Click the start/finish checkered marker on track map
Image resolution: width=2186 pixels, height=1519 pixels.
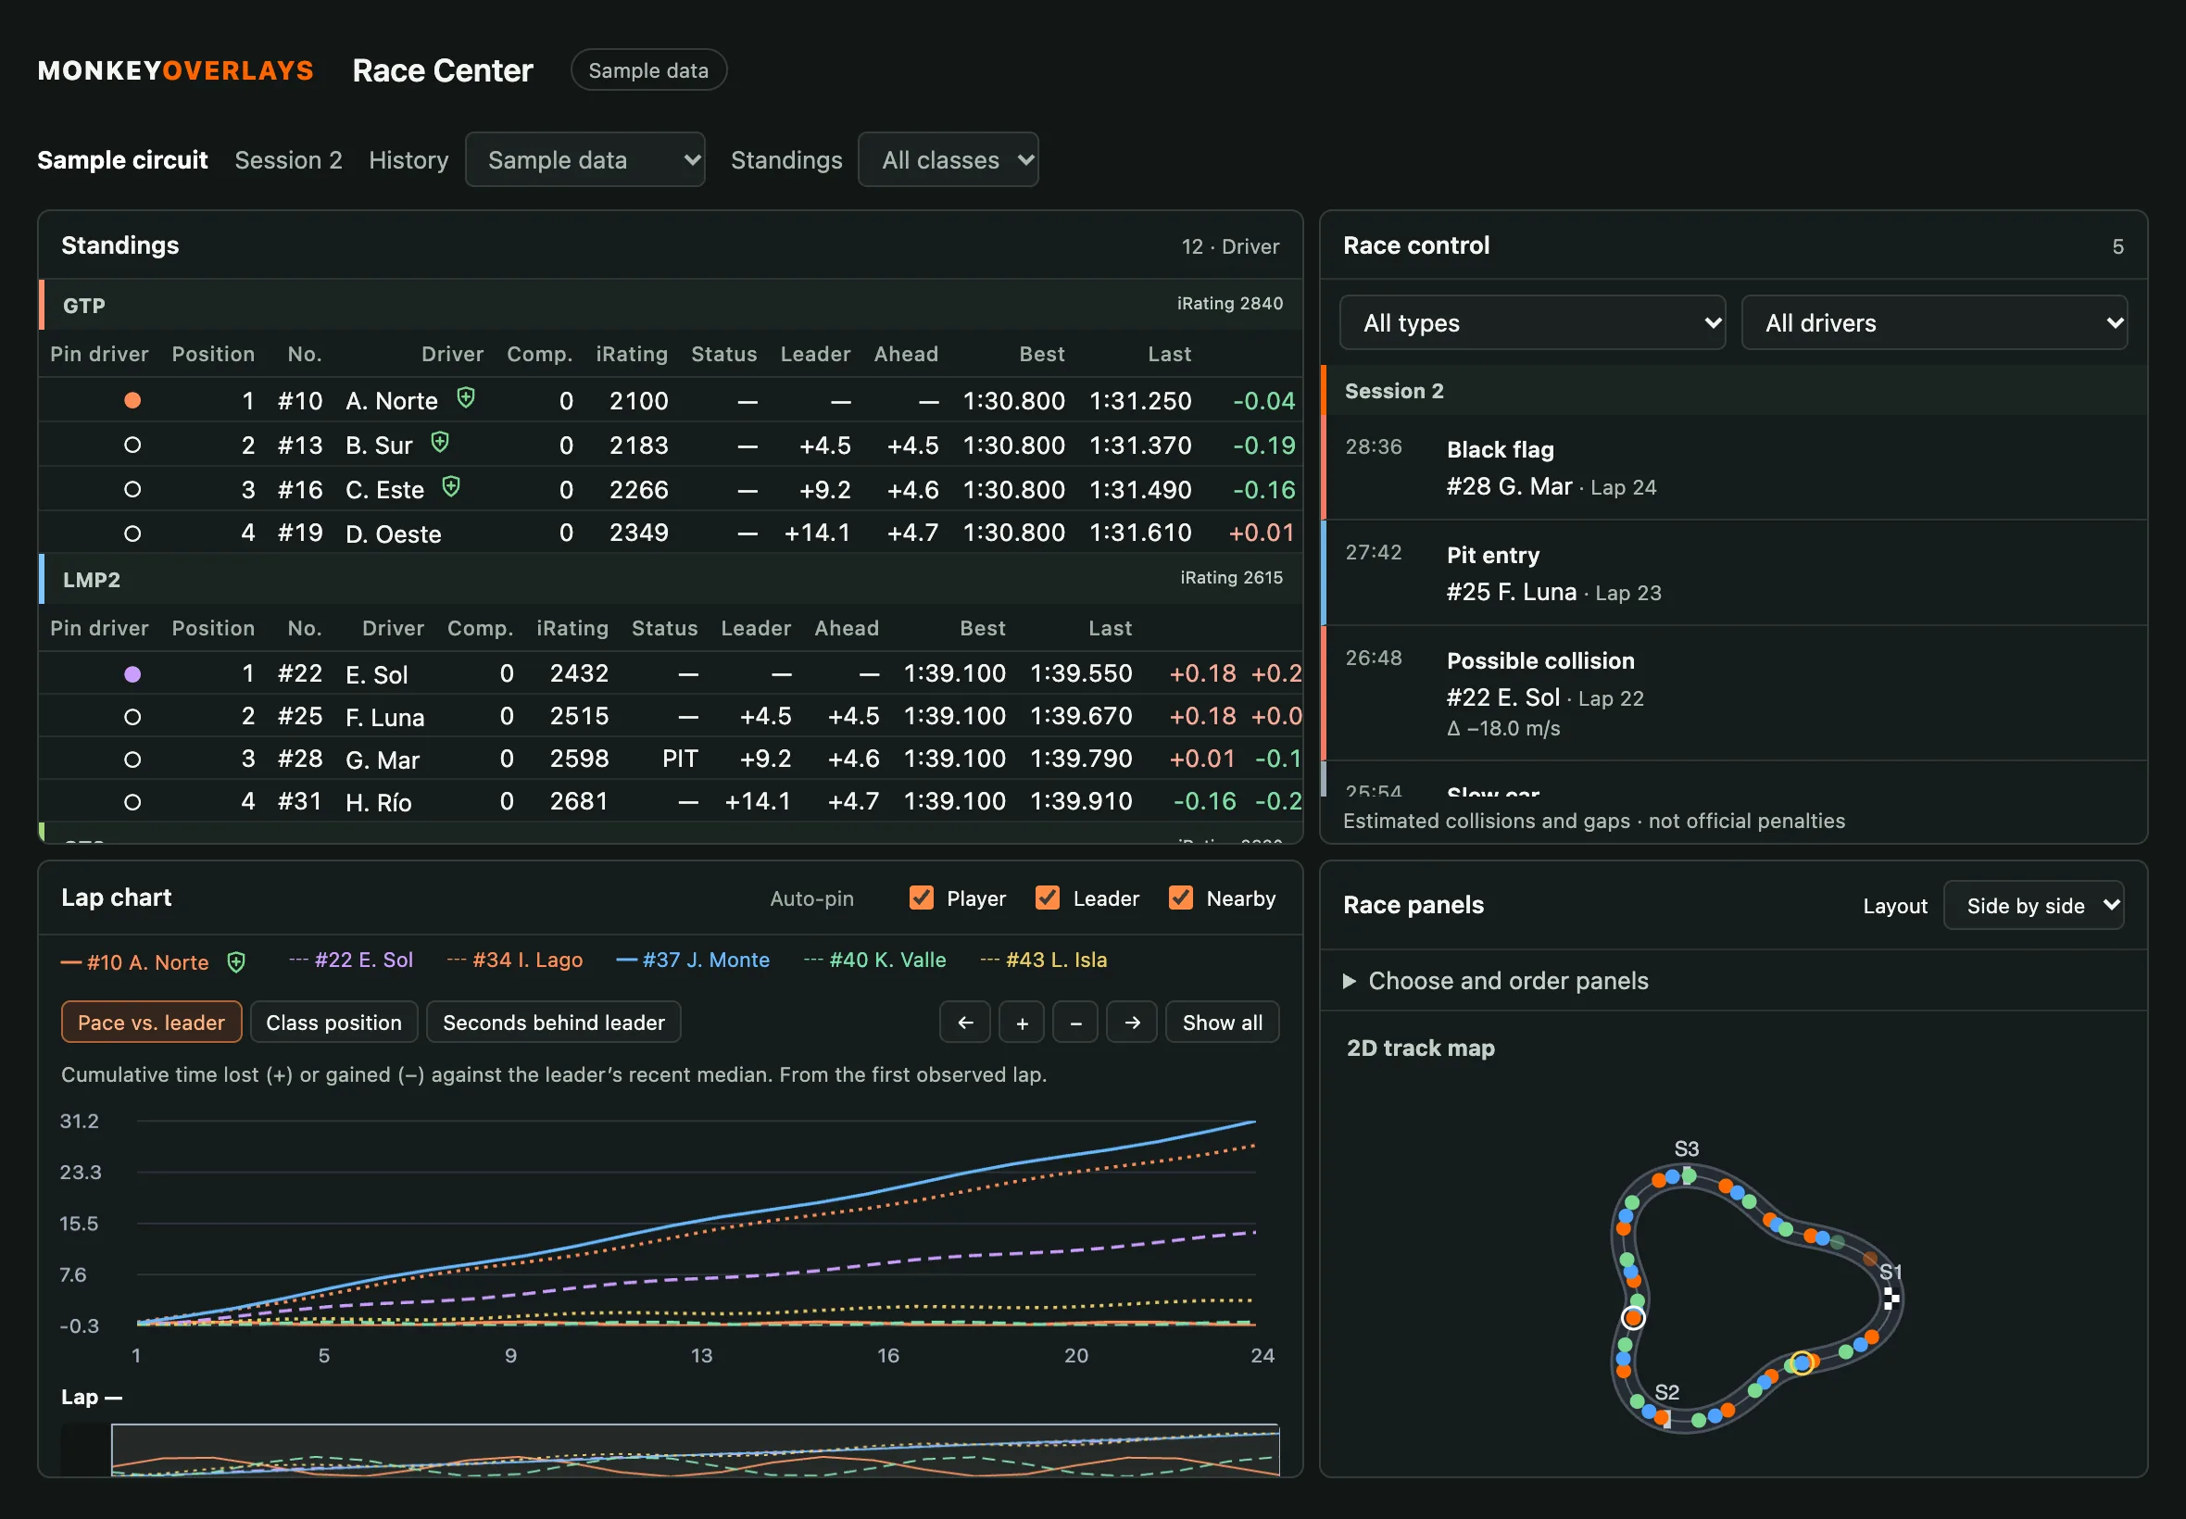[1891, 1299]
